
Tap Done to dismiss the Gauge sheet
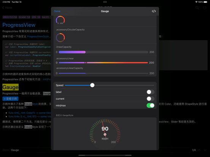coord(57,11)
